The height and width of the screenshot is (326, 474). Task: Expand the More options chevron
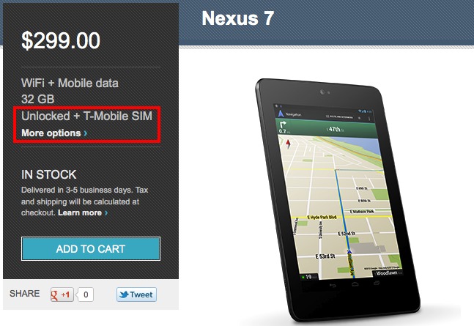point(86,133)
